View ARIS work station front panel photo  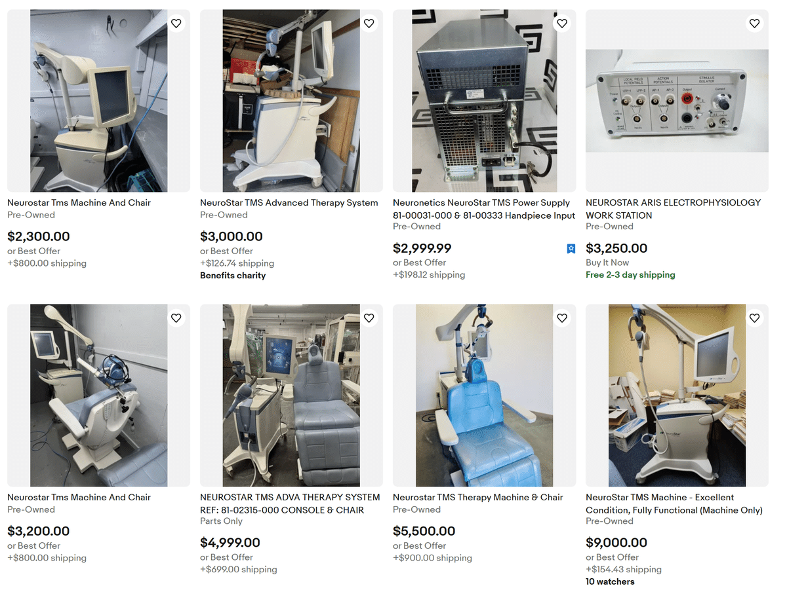tap(677, 101)
